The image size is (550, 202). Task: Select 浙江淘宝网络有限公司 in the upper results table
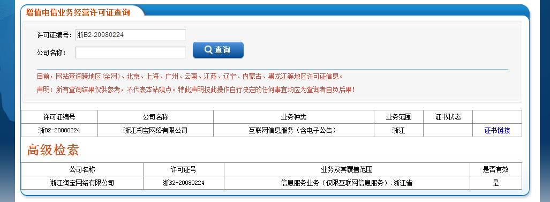155,130
